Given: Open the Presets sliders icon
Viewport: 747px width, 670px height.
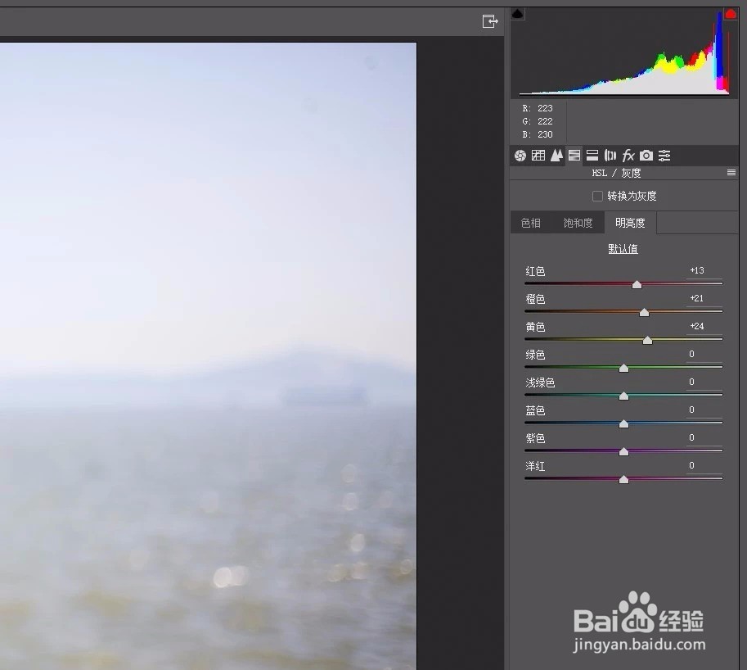Looking at the screenshot, I should click(664, 156).
